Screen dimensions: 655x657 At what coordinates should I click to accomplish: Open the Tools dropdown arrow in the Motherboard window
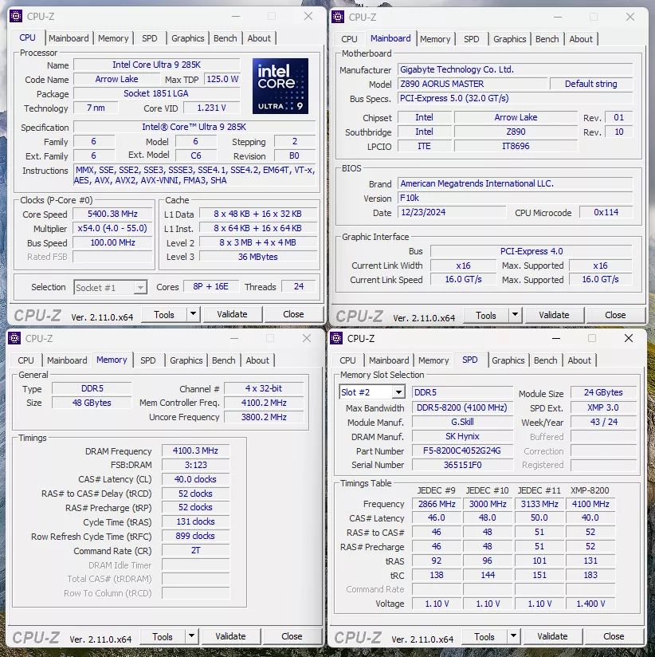point(515,315)
